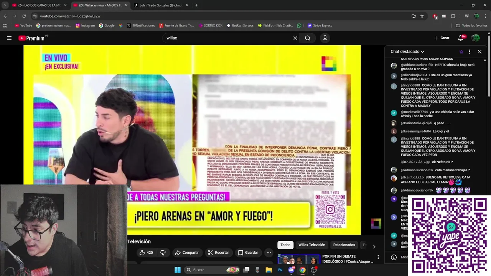Open BotRix Sorteos bookmark

[240, 26]
